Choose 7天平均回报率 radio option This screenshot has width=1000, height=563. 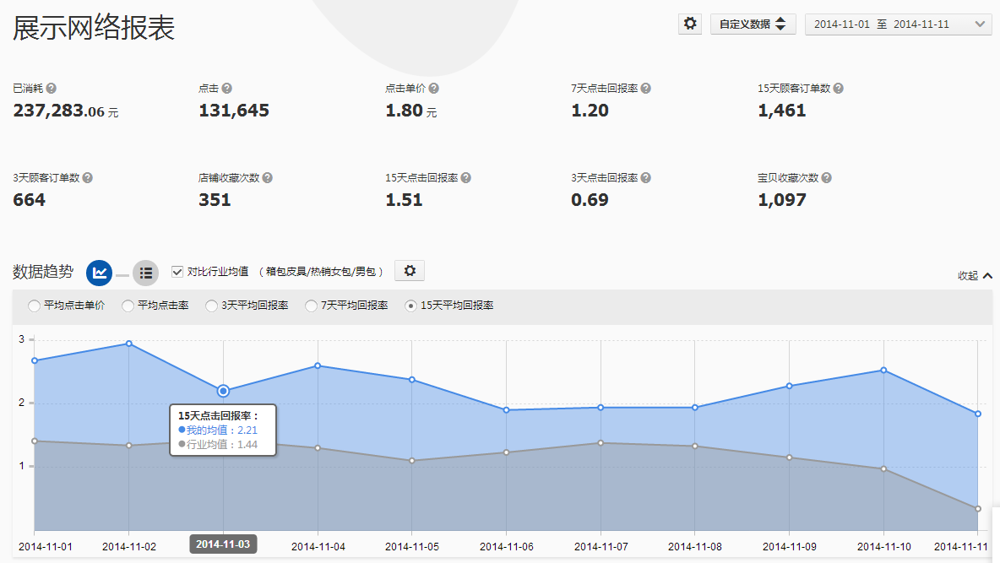point(312,306)
